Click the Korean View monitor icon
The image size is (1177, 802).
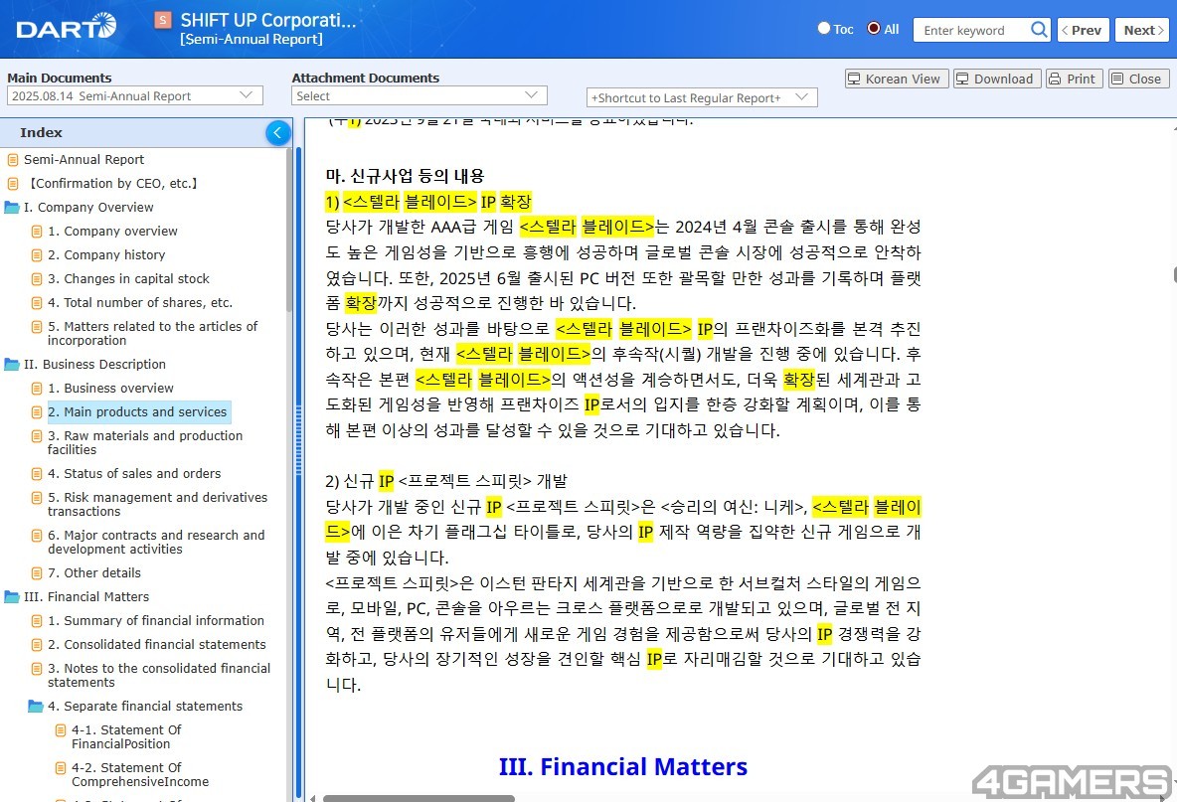(854, 79)
